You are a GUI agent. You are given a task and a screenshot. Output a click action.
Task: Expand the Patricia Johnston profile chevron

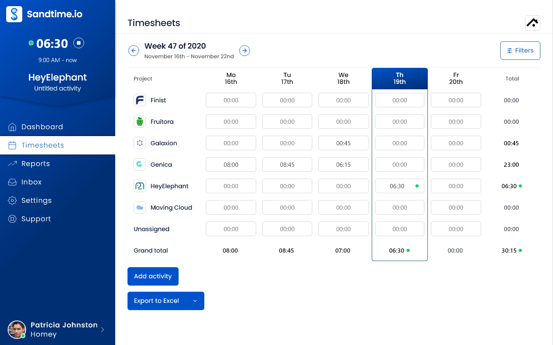point(103,330)
